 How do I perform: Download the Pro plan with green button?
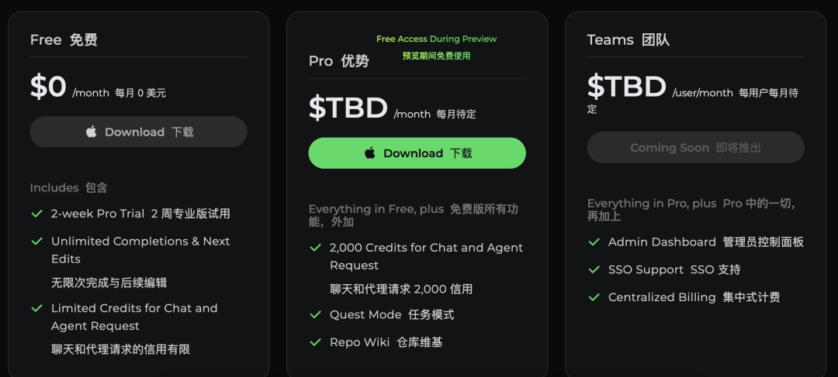tap(417, 153)
